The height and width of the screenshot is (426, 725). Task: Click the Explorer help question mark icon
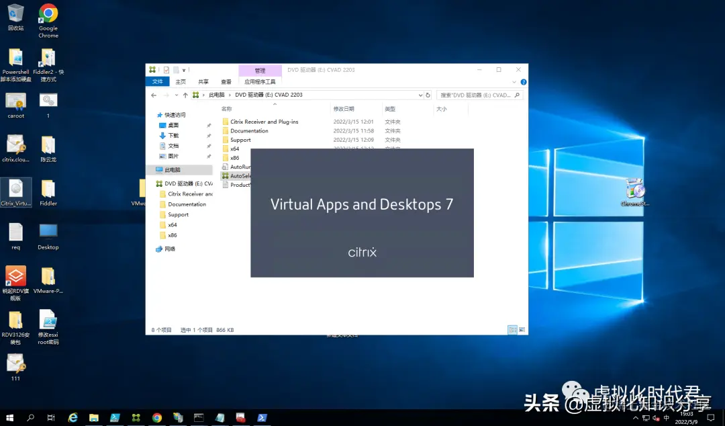[523, 81]
